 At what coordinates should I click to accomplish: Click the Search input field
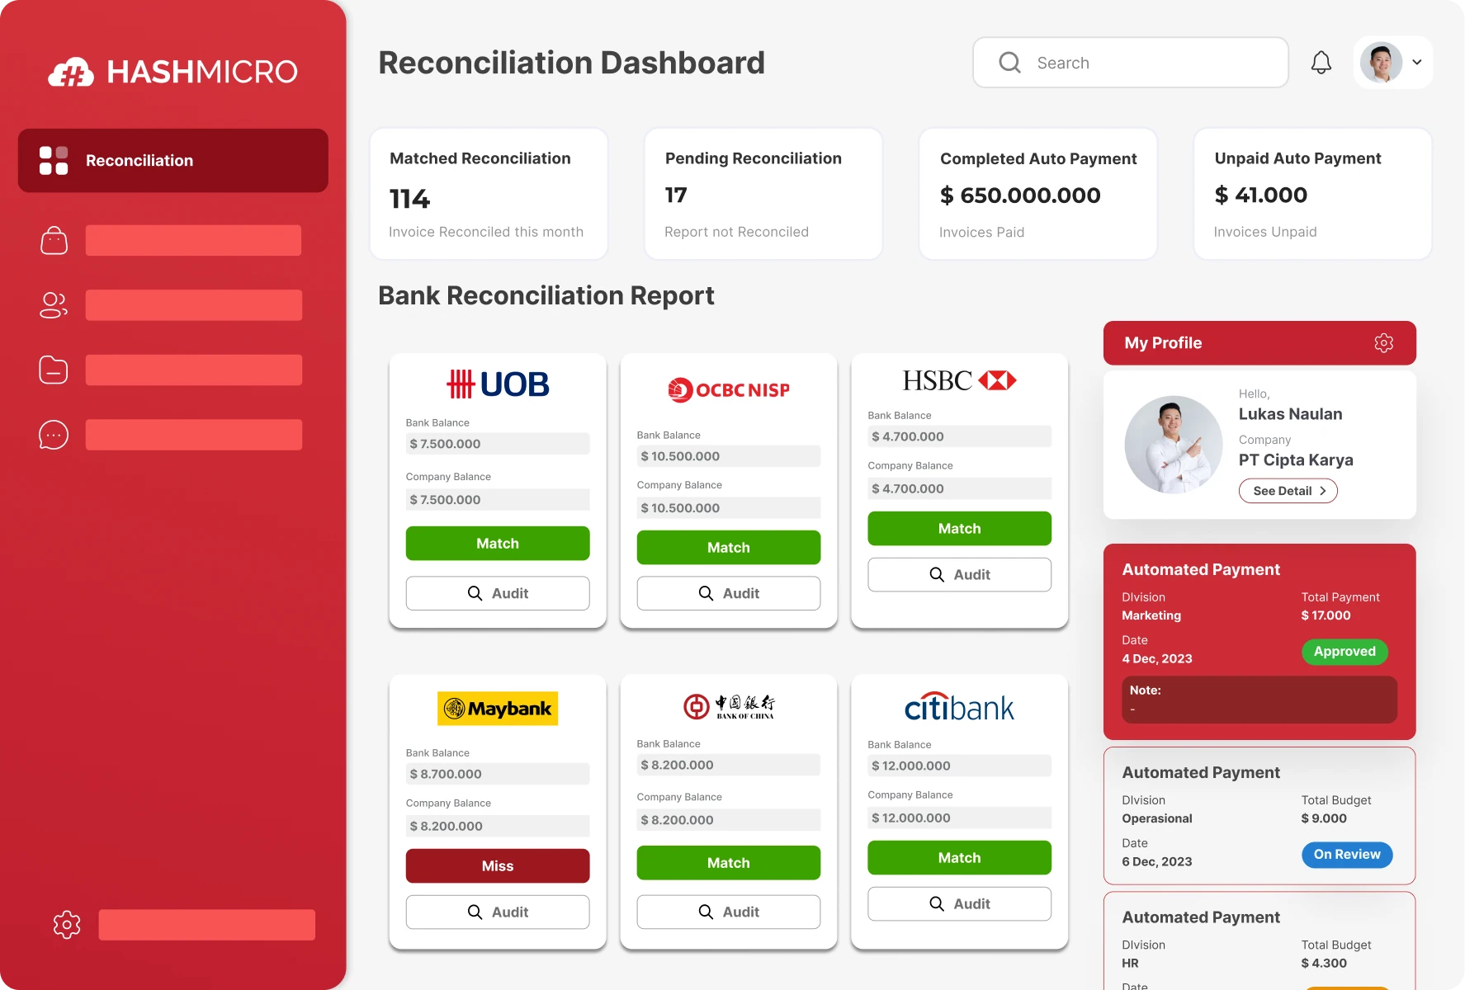[x=1131, y=63]
